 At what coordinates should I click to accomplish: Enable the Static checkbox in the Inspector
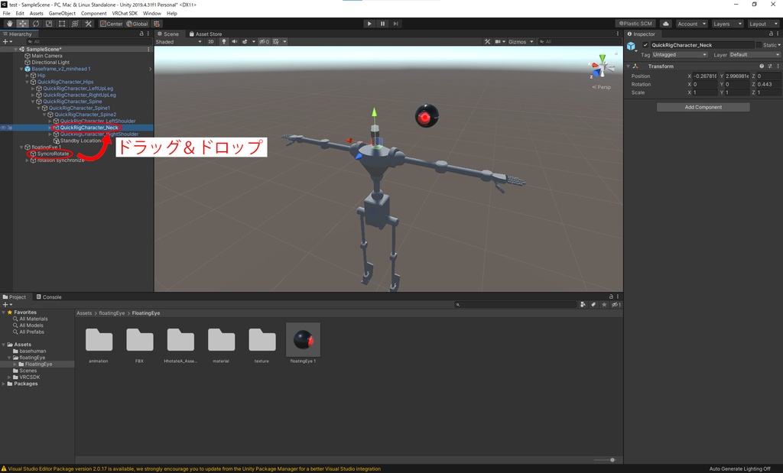759,45
